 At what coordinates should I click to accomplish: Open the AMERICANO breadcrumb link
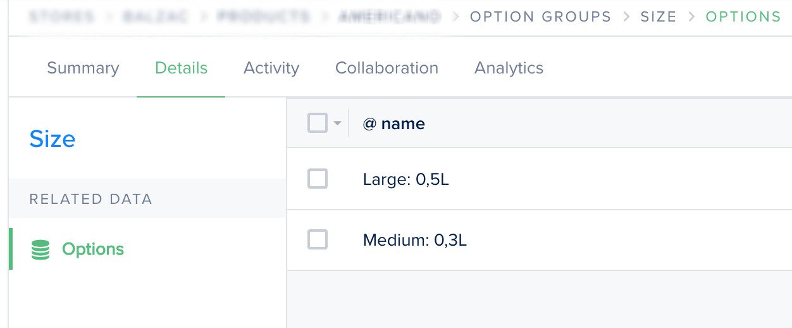[x=390, y=16]
